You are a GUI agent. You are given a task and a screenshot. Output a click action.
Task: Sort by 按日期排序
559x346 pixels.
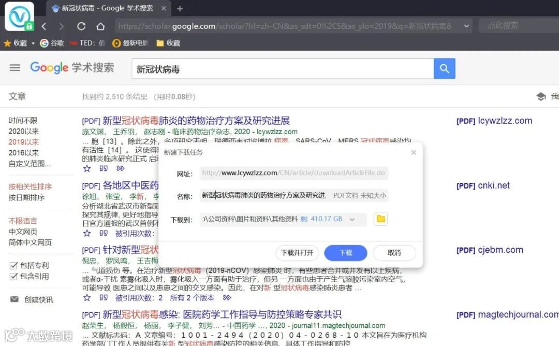point(27,197)
